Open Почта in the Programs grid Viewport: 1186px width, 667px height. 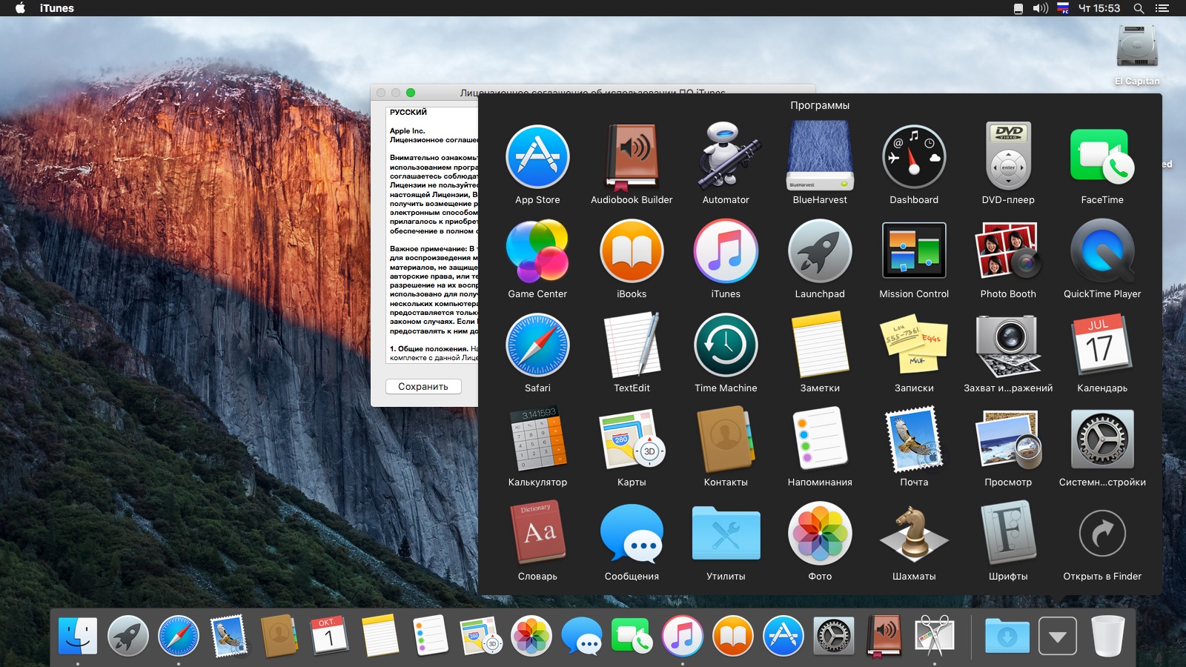[x=914, y=439]
